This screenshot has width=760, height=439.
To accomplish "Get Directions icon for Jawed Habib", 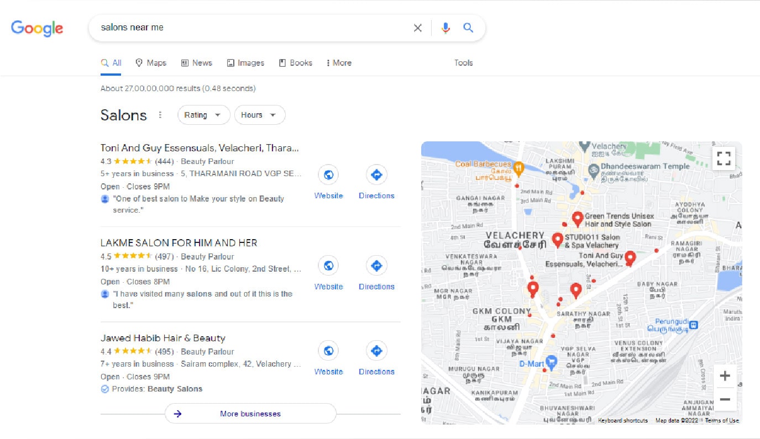I will [376, 351].
